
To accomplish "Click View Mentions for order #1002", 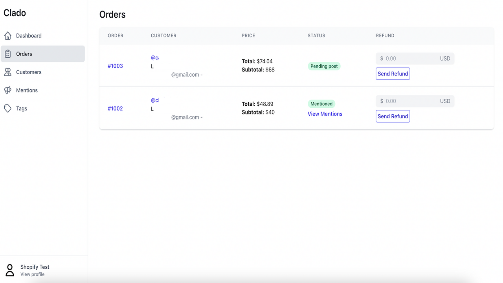I will coord(325,114).
